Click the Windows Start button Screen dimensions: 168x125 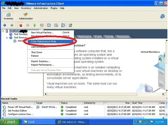10,122
